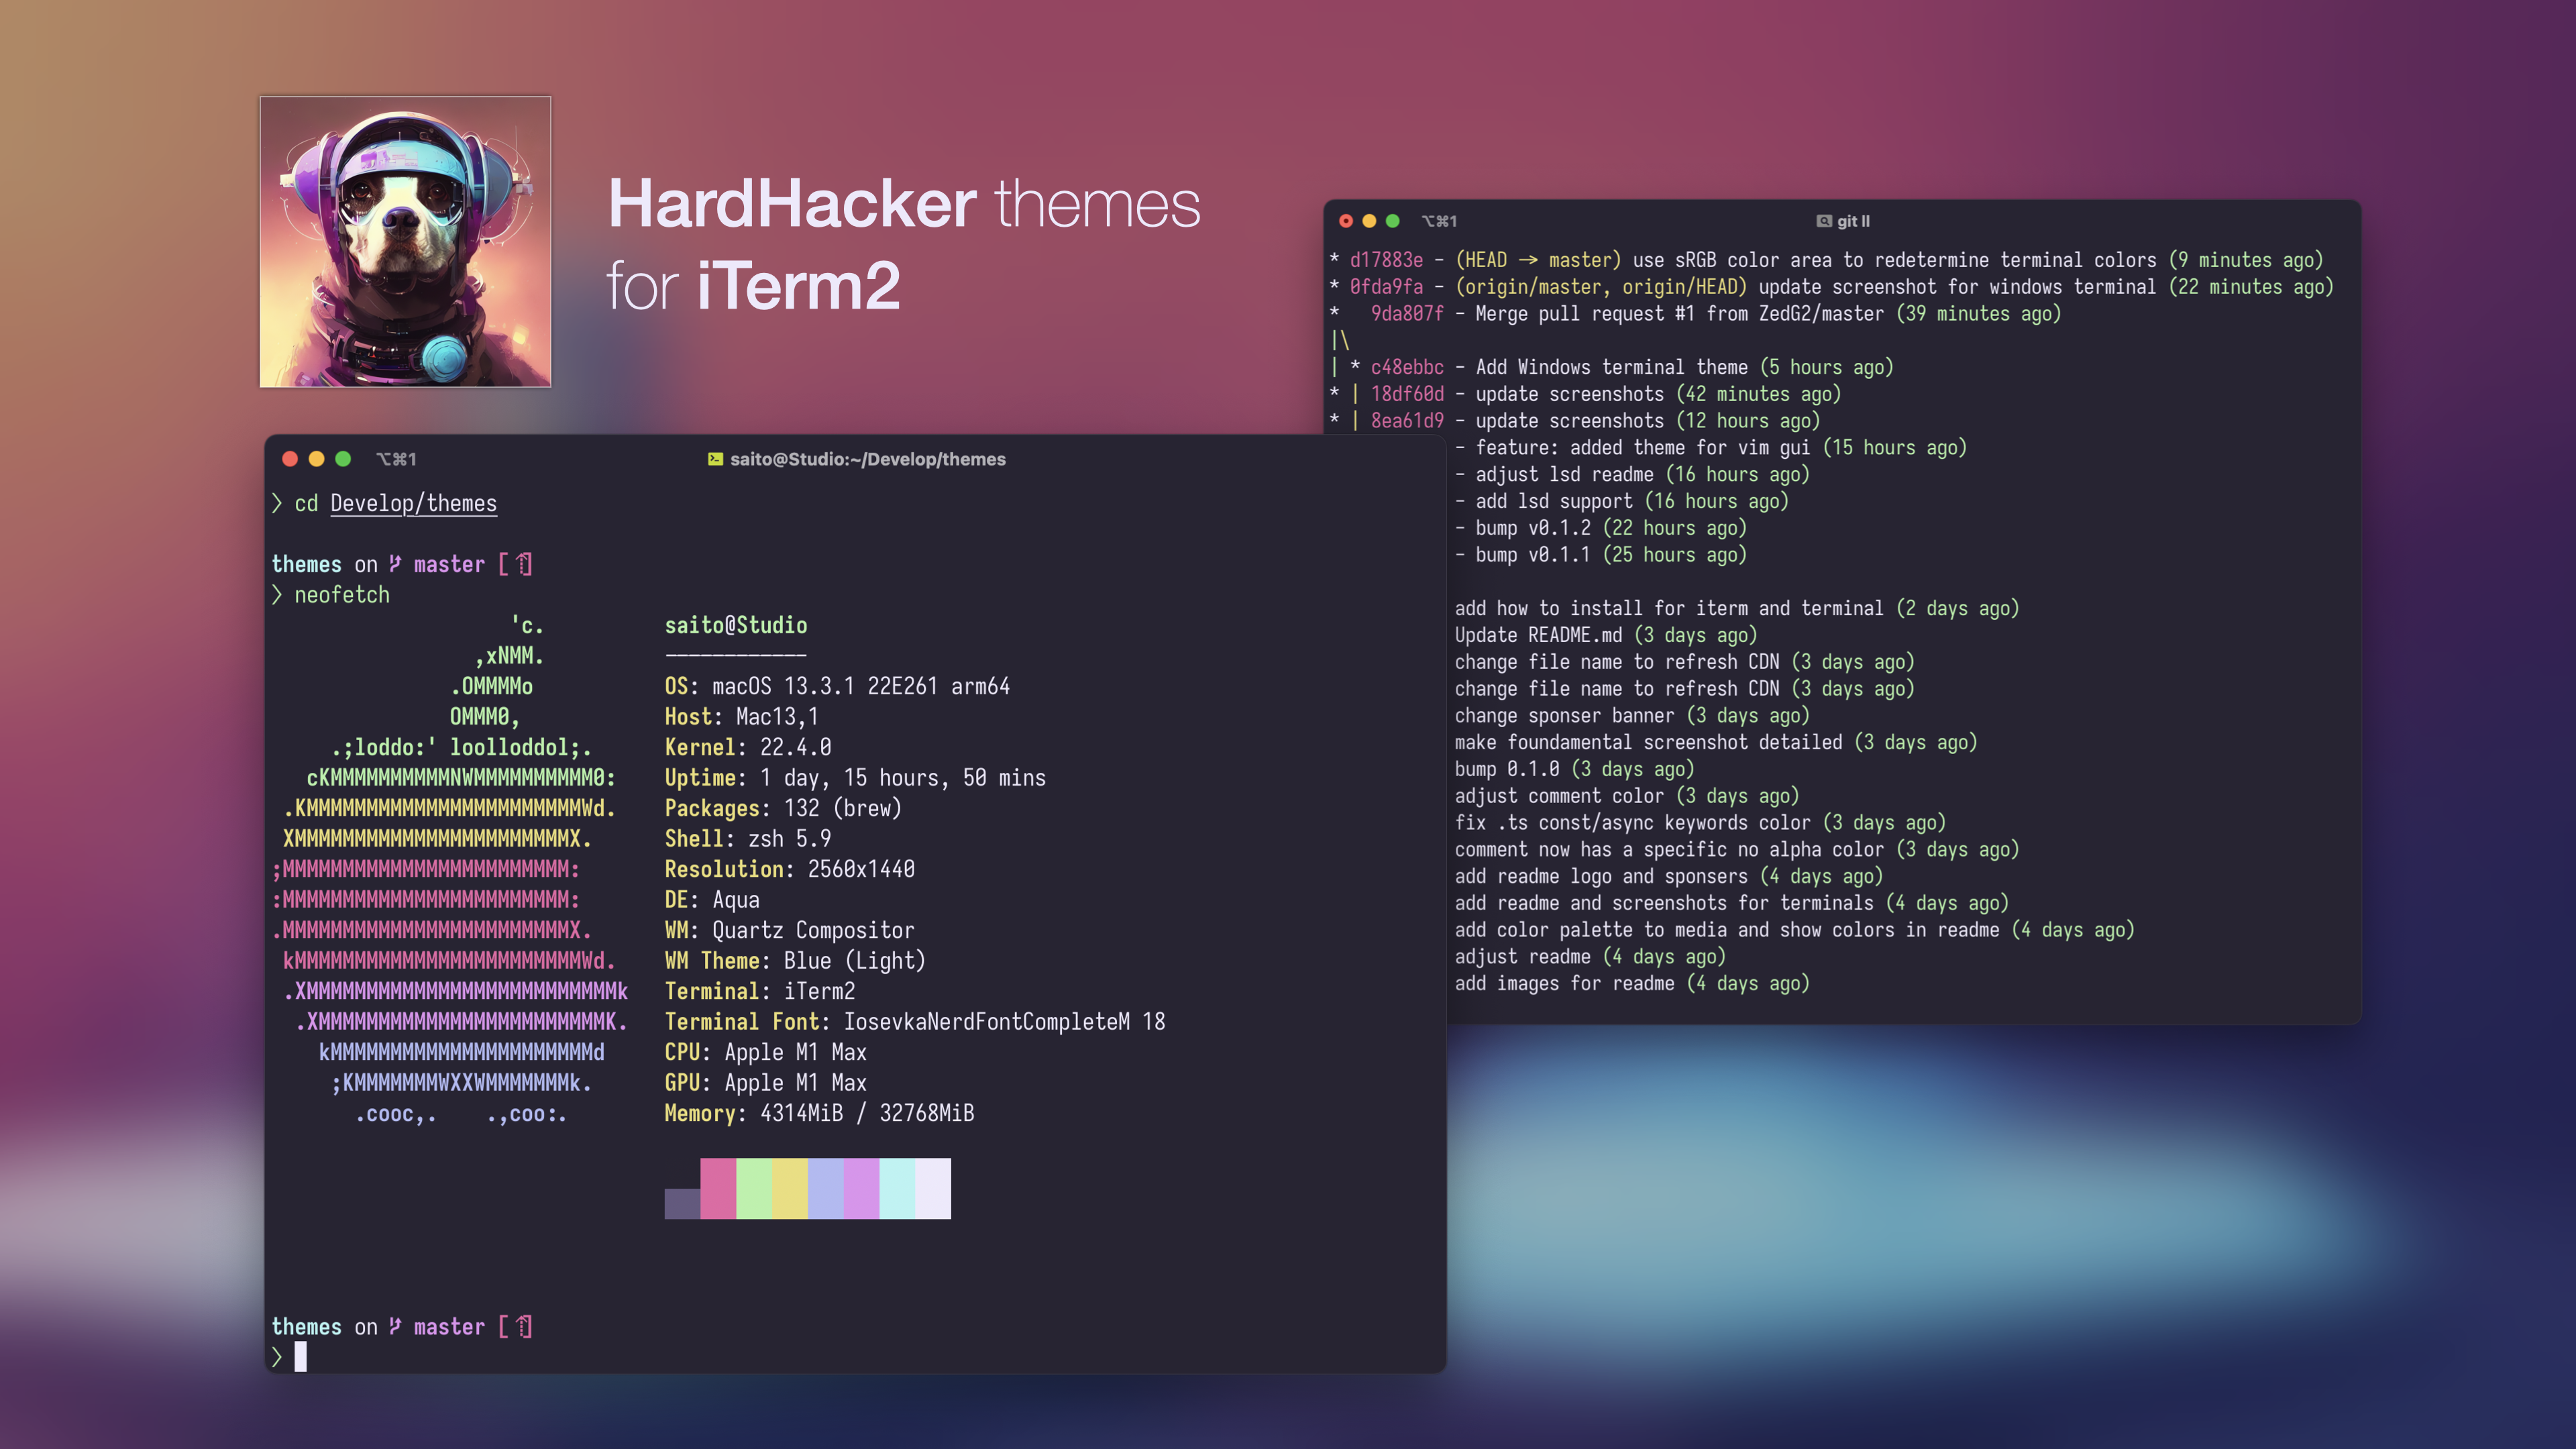Click the dog astronaut avatar image

405,242
